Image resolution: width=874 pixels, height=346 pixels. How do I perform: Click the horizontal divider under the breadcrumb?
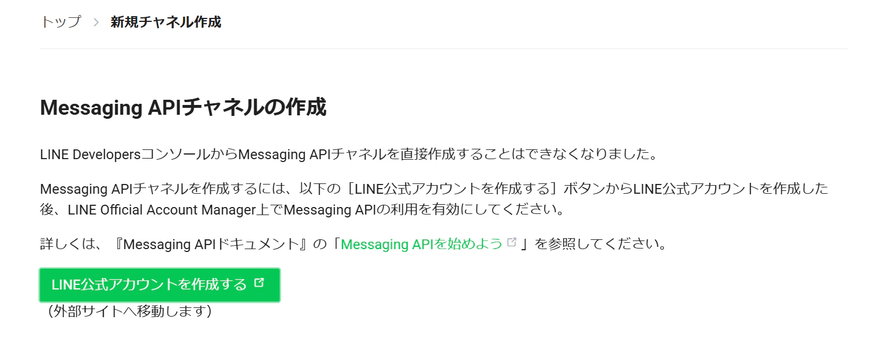pyautogui.click(x=444, y=49)
